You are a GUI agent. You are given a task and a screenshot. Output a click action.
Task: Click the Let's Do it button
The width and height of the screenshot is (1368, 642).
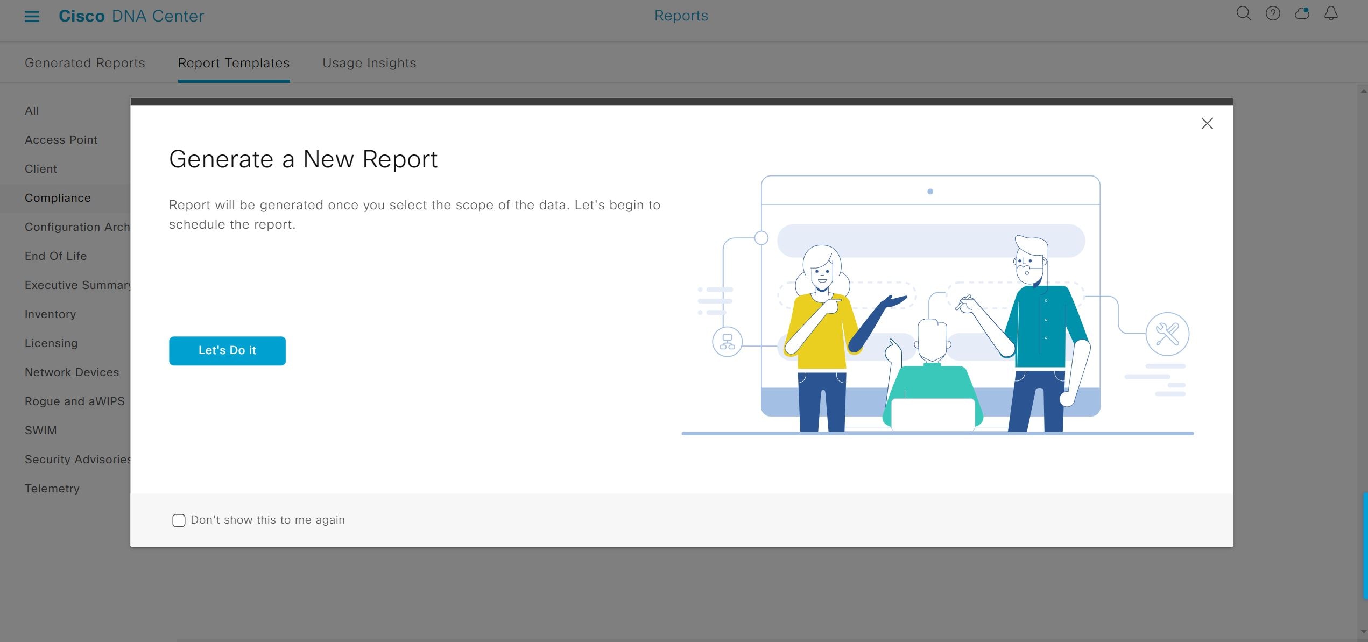pos(227,351)
